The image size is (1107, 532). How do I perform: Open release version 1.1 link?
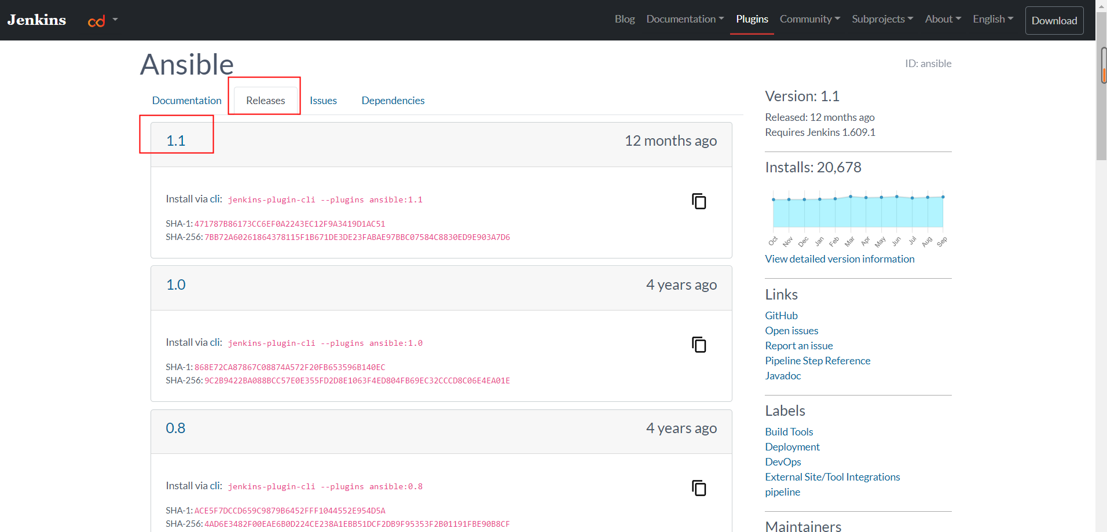point(175,141)
